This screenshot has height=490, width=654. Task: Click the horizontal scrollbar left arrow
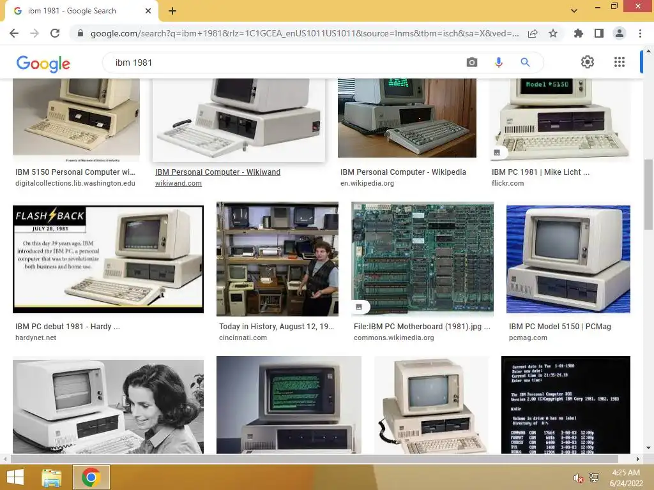tap(5, 459)
